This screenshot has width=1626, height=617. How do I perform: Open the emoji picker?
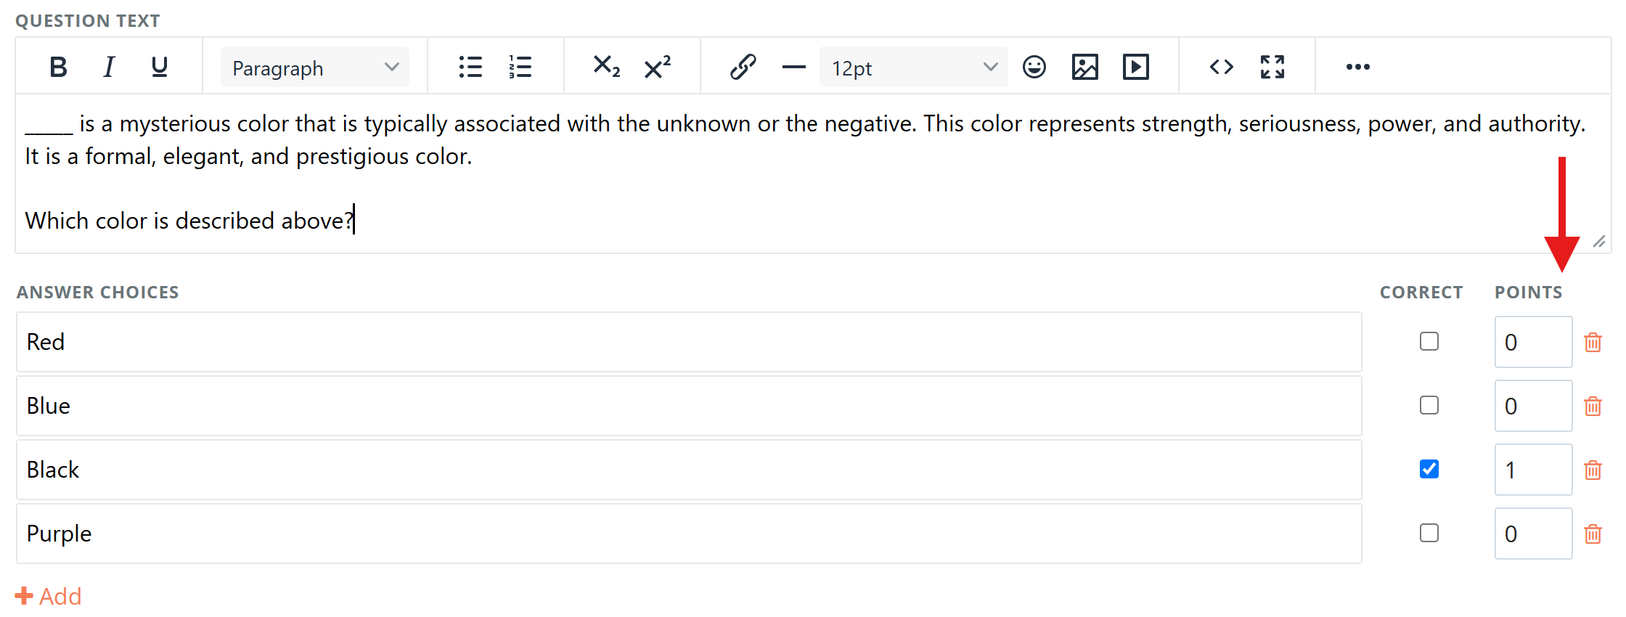click(1034, 68)
